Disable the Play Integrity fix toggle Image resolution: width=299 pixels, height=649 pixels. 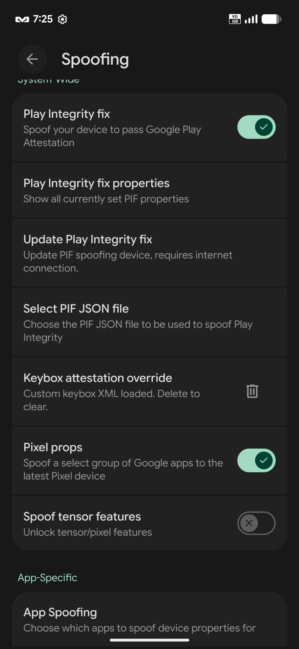(x=256, y=127)
